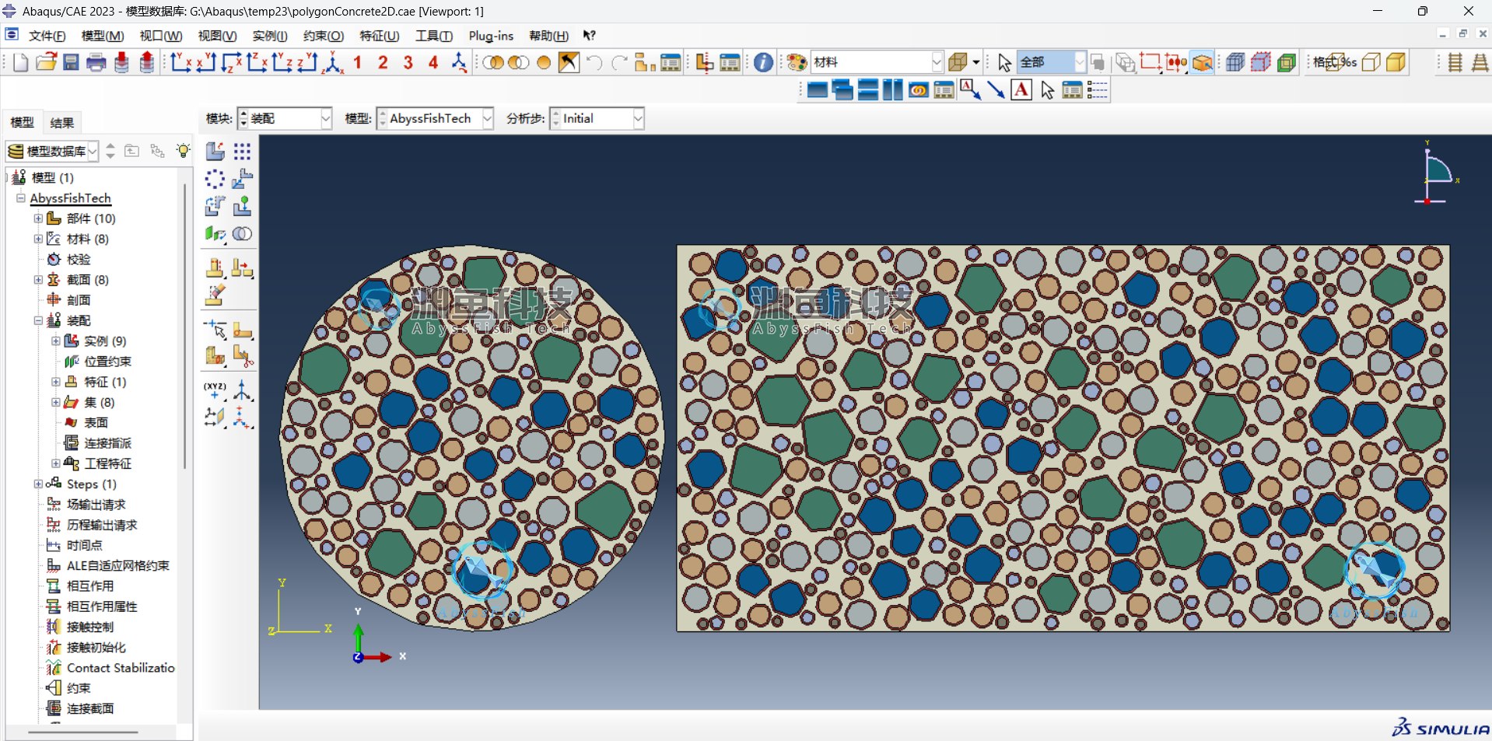Image resolution: width=1492 pixels, height=741 pixels.
Task: Open the Plug-ins menu
Action: 490,36
